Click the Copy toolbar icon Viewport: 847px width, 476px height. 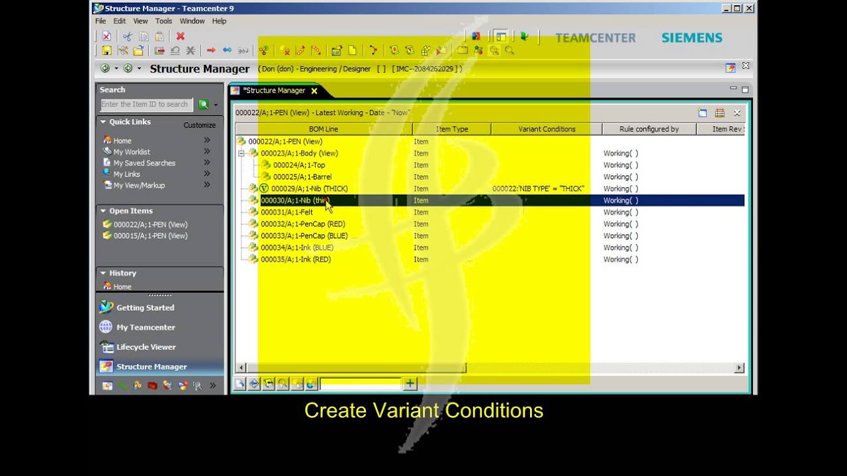pos(144,36)
